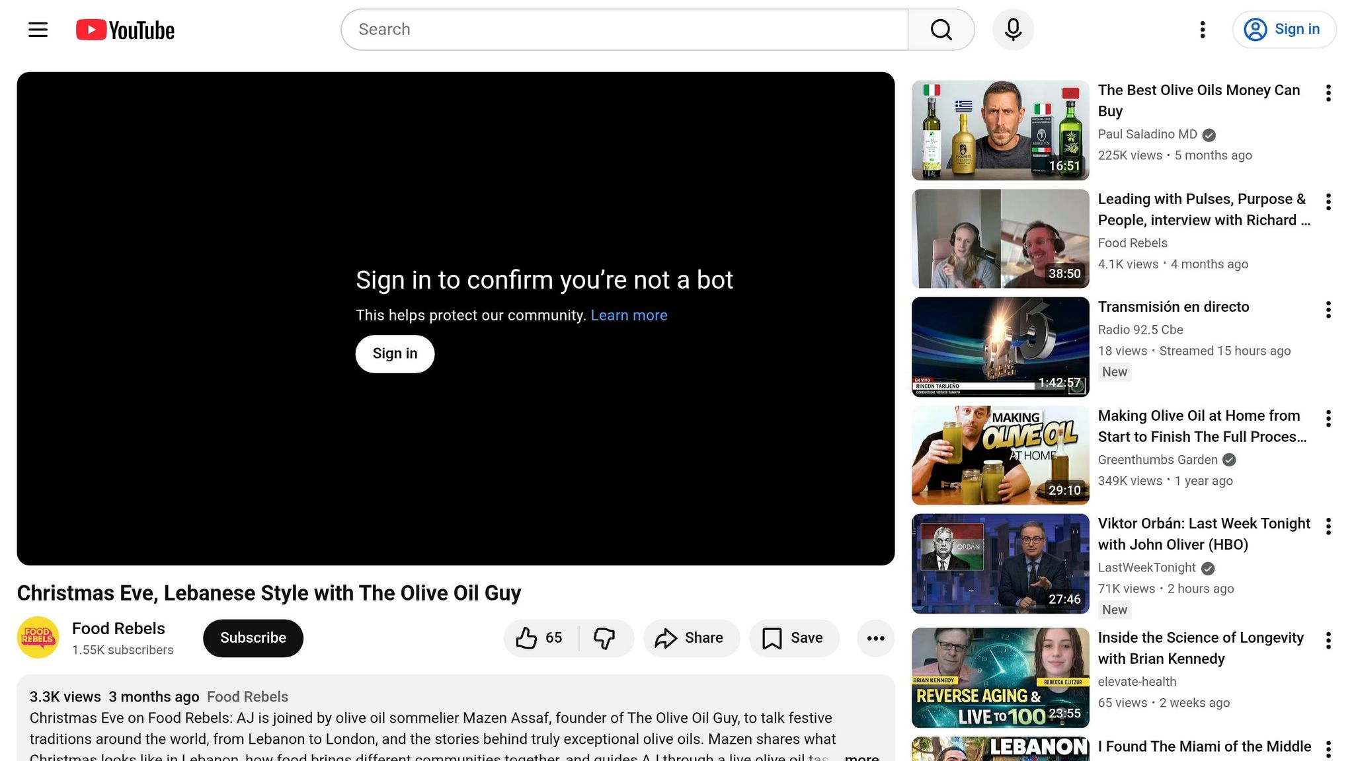Open the Lebanon video thumbnail

click(1000, 749)
